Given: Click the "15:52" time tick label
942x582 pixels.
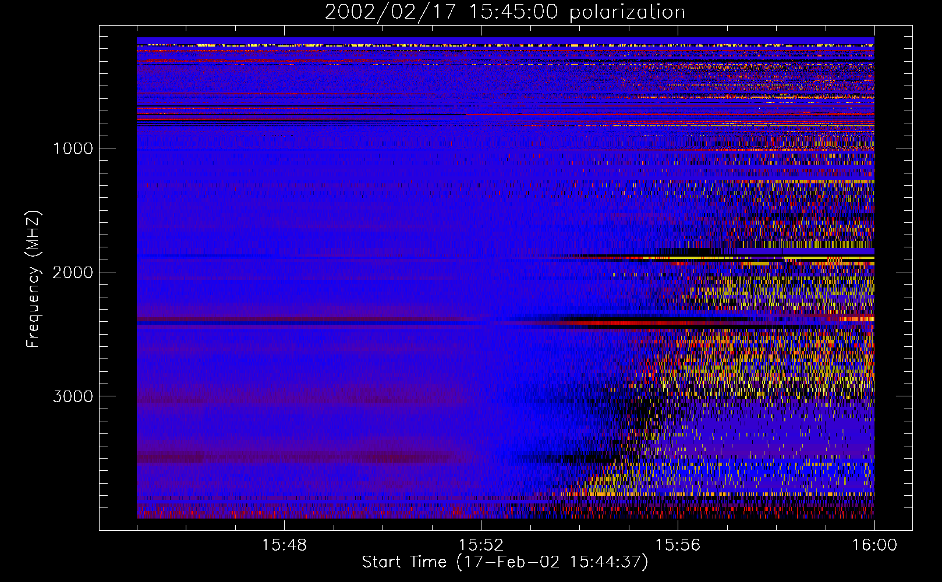Looking at the screenshot, I should tap(481, 545).
